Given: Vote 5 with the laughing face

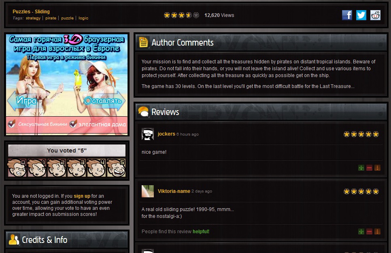Looking at the screenshot, I should click(x=116, y=168).
